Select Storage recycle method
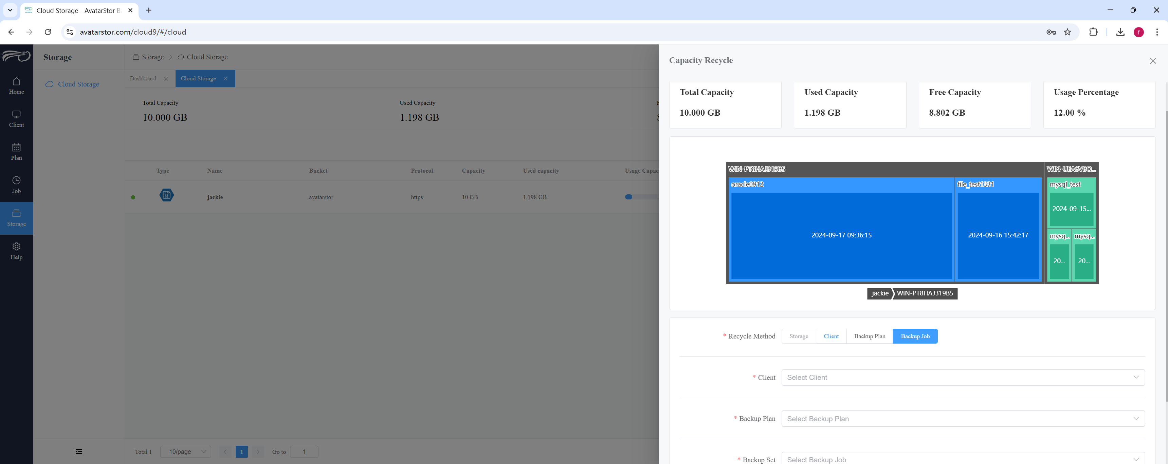 tap(799, 336)
